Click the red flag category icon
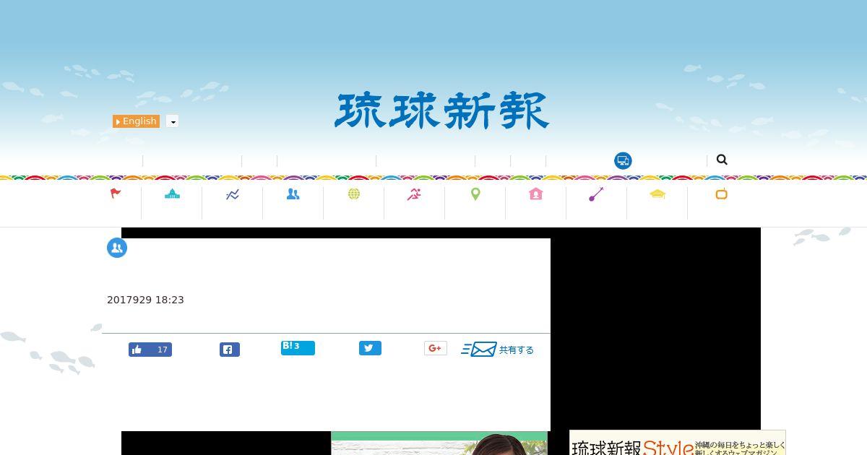This screenshot has height=455, width=867. pos(116,194)
